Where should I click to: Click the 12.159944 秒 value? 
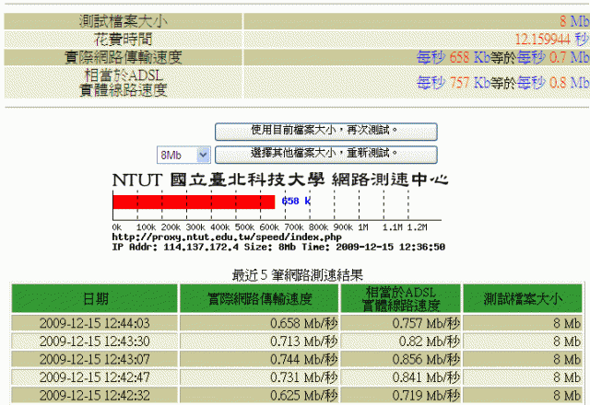pos(551,39)
